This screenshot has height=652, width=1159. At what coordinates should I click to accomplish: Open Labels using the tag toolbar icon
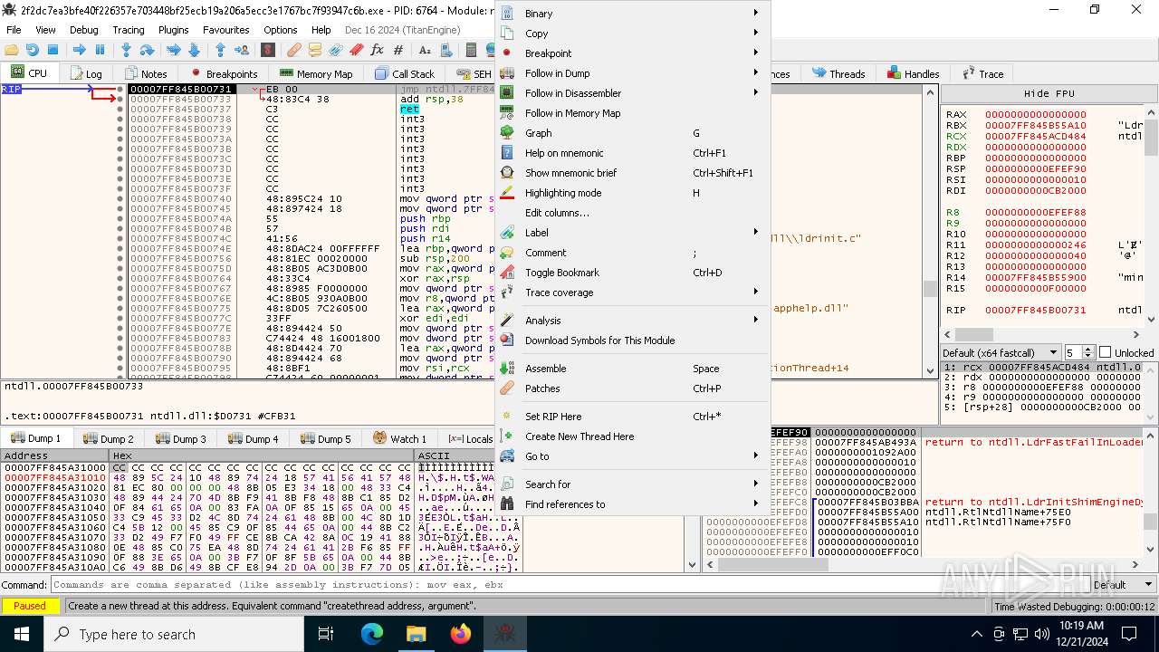[x=336, y=50]
